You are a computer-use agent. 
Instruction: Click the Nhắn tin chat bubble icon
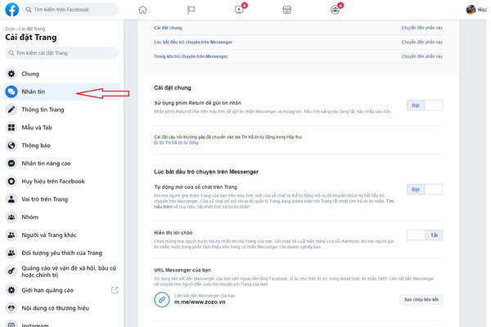[11, 92]
